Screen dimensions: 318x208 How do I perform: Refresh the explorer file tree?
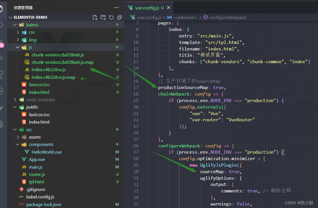(x=111, y=17)
